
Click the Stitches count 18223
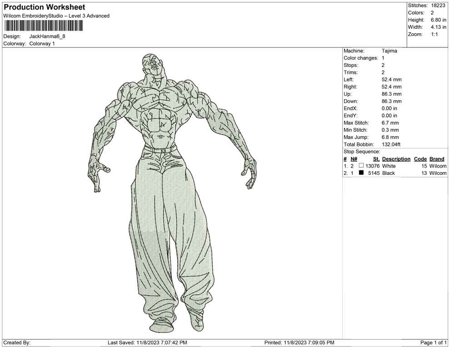[438, 5]
